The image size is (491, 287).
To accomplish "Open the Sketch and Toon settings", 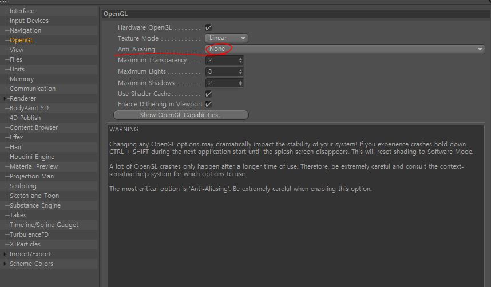I will [x=34, y=196].
